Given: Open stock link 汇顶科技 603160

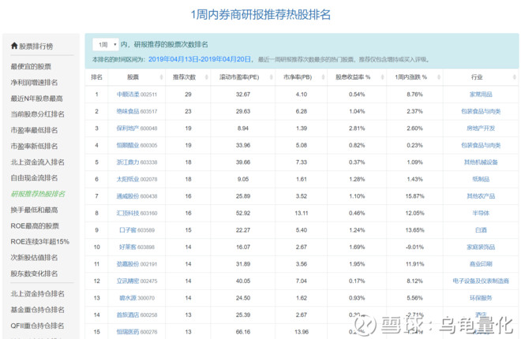Looking at the screenshot, I should 137,213.
